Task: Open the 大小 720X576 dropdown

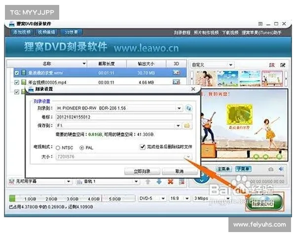Action: [188, 157]
